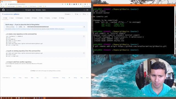Copy the push-existing-repository commands
Screen dimensions: 176x99
coord(84,53)
